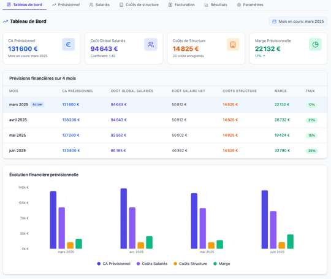Click the green pie chart icon in Marge card

316,45
